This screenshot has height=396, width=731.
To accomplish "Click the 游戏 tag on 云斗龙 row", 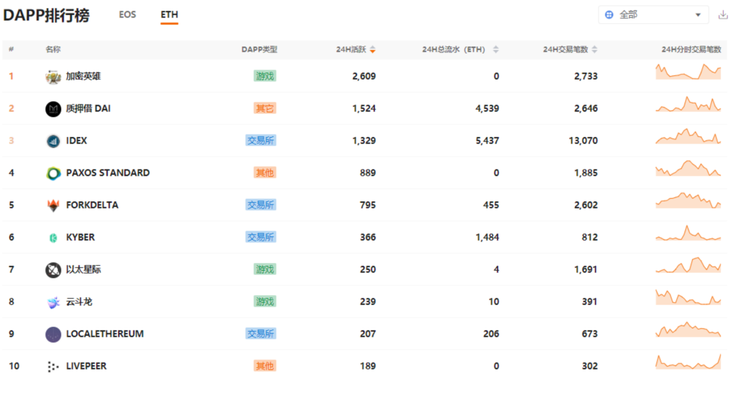I will [264, 302].
